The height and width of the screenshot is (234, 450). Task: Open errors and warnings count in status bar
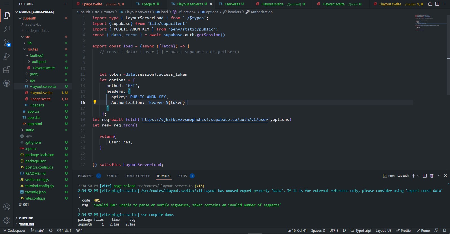64,231
